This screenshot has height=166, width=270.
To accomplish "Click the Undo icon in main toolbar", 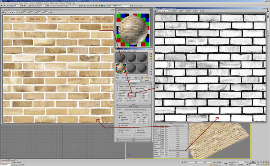I will click(2, 5).
